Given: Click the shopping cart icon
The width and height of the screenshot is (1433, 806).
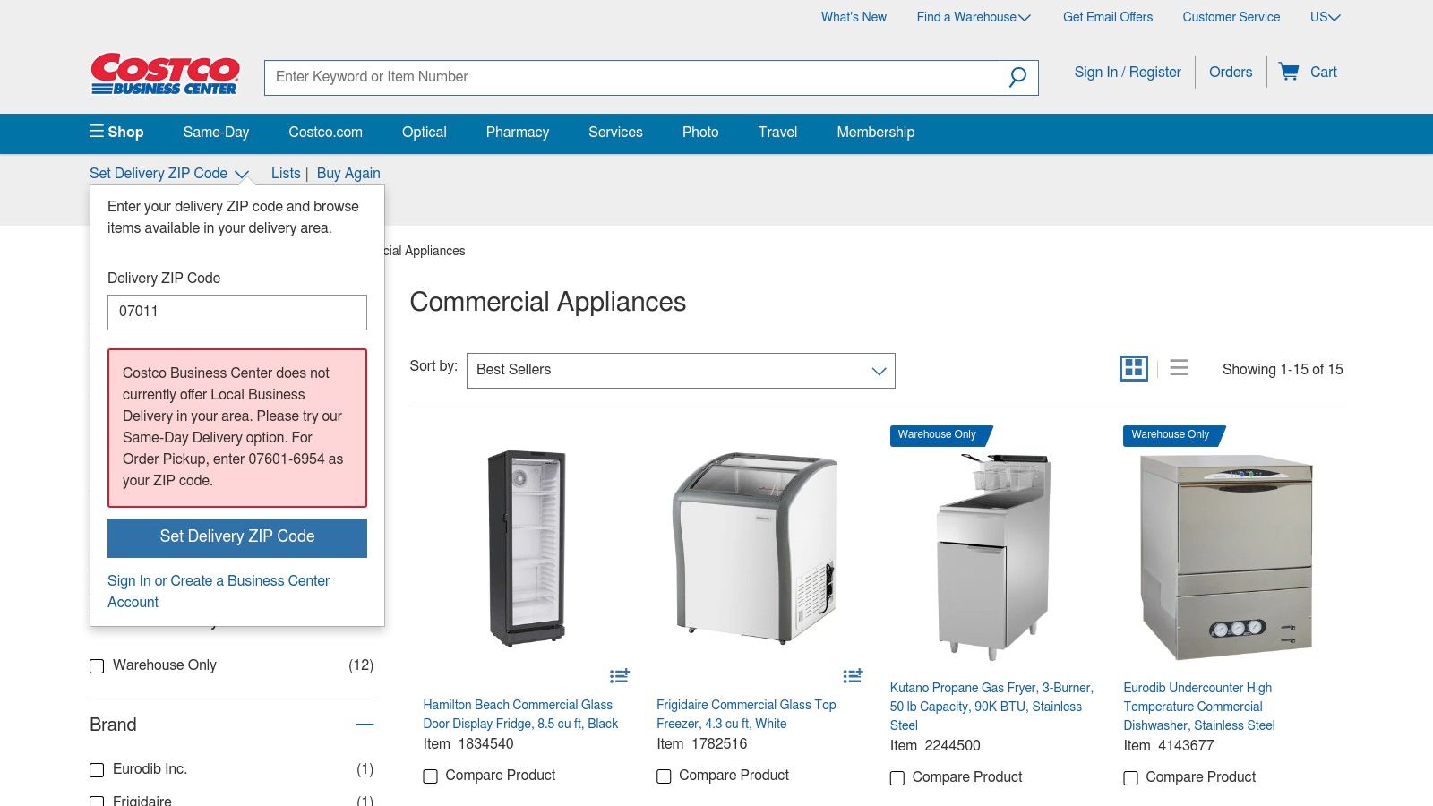Looking at the screenshot, I should coord(1289,72).
